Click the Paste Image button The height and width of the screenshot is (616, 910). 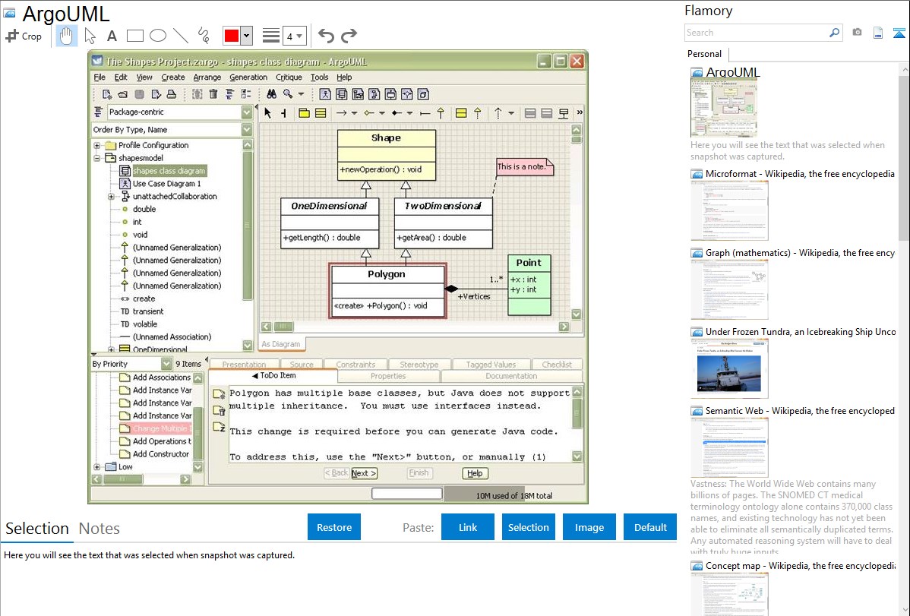tap(589, 527)
